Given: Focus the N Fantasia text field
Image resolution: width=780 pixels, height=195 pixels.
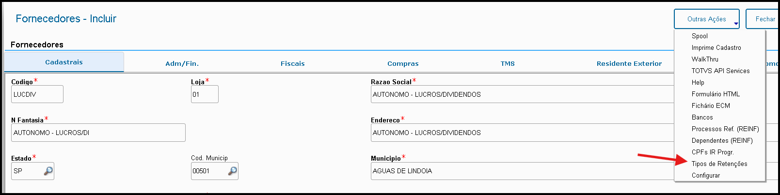Looking at the screenshot, I should click(x=98, y=133).
